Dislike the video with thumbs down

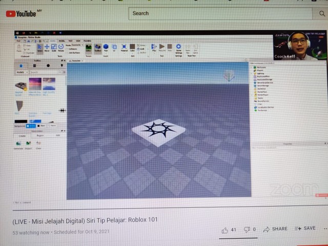247,230
